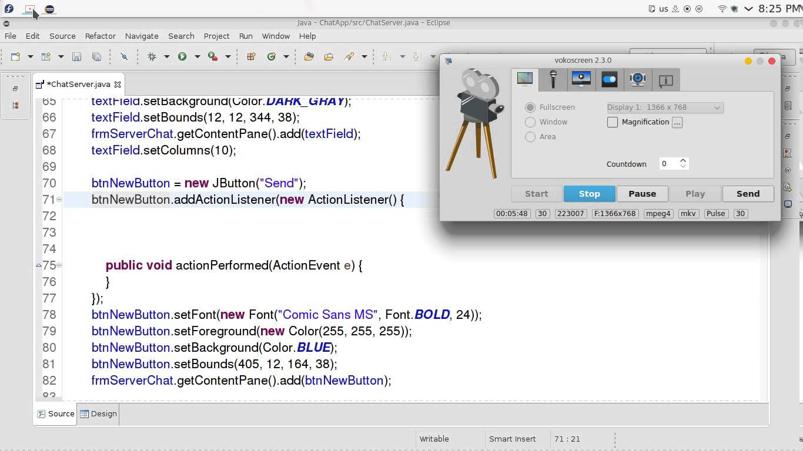Increase the Countdown value with the stepper

pyautogui.click(x=682, y=160)
